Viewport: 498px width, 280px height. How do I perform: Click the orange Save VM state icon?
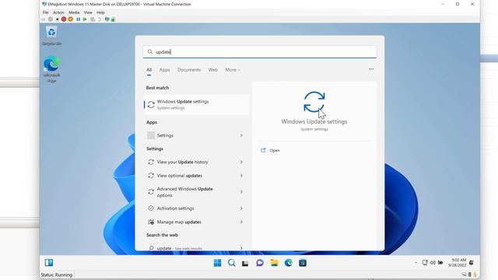point(71,19)
